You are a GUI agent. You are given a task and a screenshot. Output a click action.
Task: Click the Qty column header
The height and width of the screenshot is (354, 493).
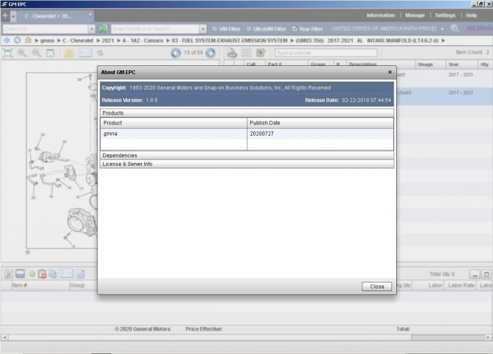(484, 64)
